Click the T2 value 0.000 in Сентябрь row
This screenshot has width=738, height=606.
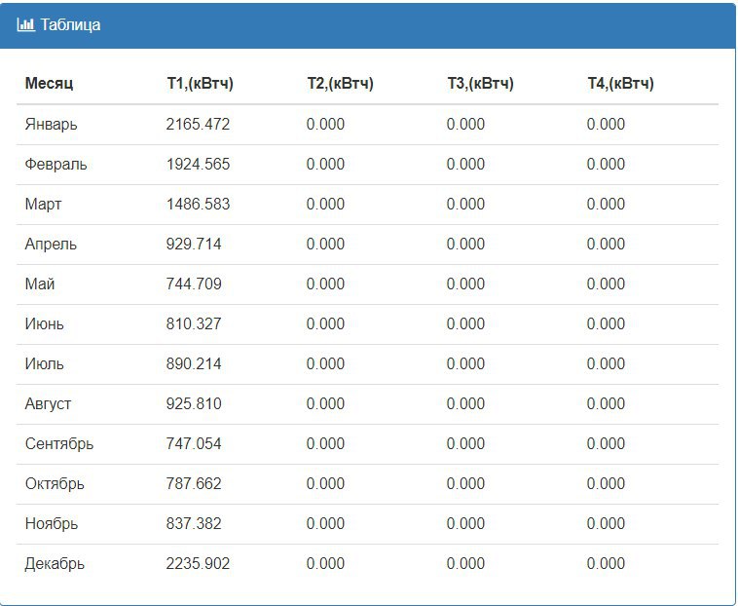coord(325,444)
